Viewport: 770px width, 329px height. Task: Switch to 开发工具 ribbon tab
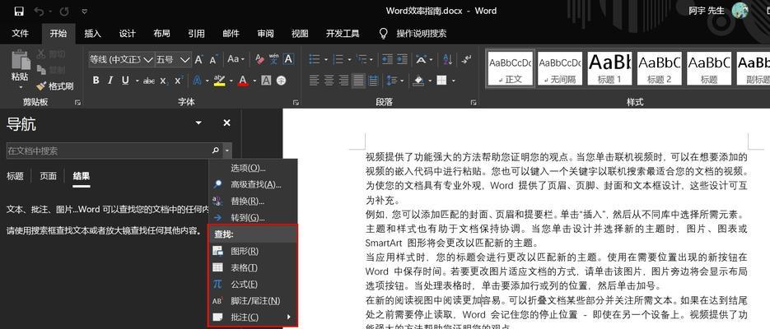[x=343, y=34]
